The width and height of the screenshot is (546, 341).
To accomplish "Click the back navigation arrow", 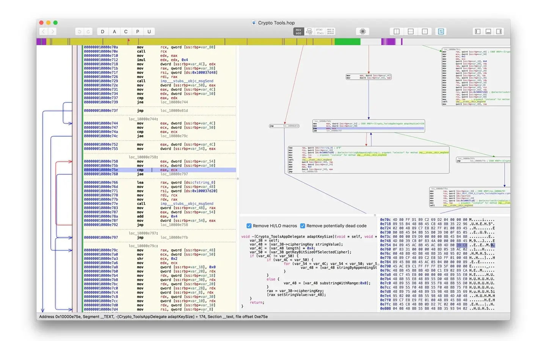I will [x=44, y=32].
